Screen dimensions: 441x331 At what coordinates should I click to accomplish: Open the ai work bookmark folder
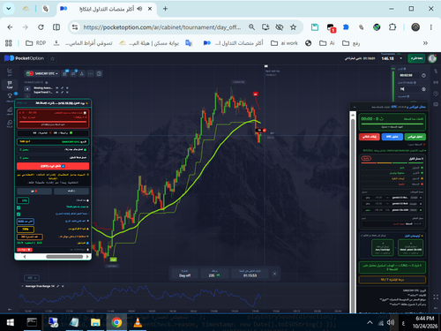click(x=284, y=43)
